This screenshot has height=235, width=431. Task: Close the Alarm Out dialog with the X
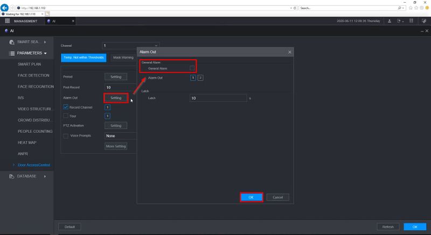[x=289, y=52]
